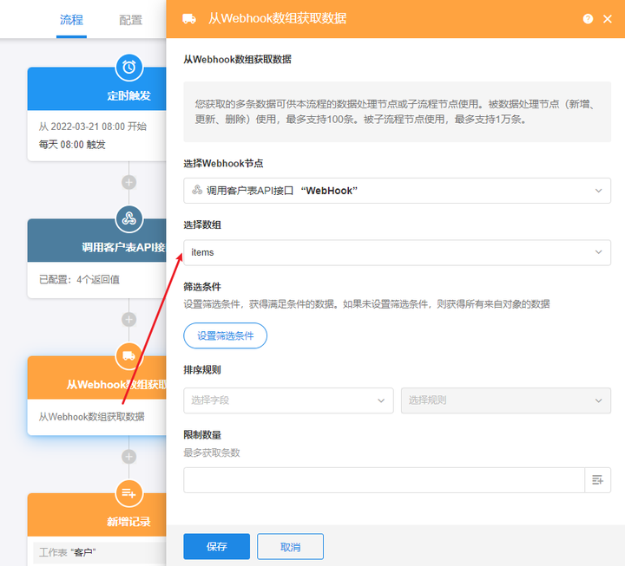Click the 取消 button

pyautogui.click(x=290, y=546)
